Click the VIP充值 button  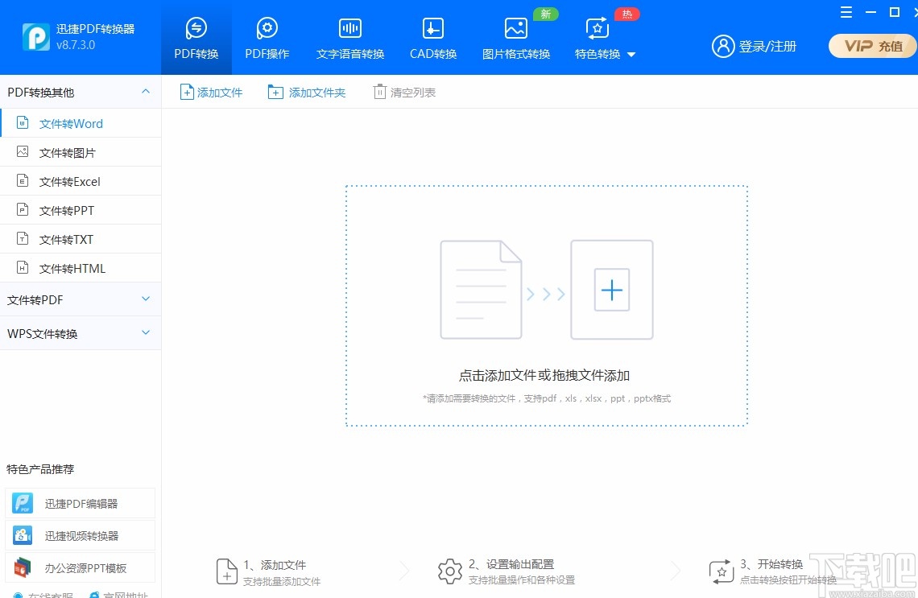pyautogui.click(x=872, y=46)
